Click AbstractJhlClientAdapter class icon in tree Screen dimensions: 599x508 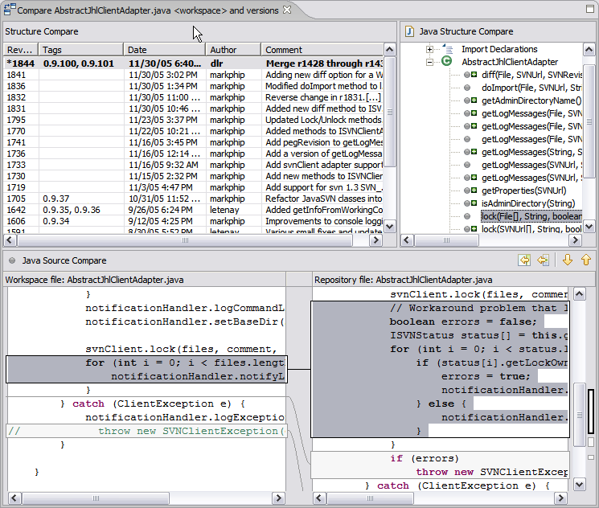click(446, 62)
